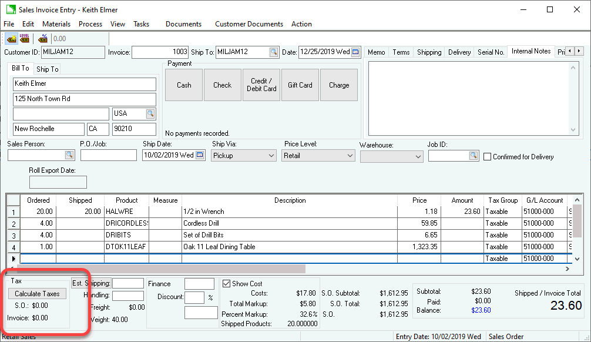Image resolution: width=591 pixels, height=342 pixels.
Task: Enable Confirmed for Delivery checkbox
Action: (x=488, y=156)
